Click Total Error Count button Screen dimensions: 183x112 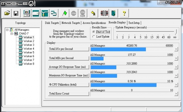click(69, 94)
